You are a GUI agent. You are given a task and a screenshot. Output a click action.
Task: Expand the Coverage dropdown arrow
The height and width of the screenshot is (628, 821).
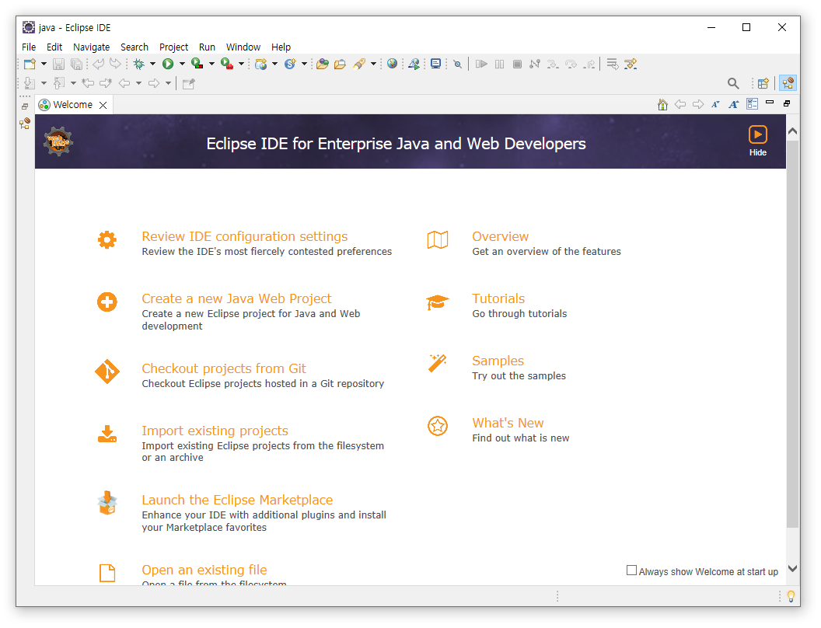click(x=211, y=64)
